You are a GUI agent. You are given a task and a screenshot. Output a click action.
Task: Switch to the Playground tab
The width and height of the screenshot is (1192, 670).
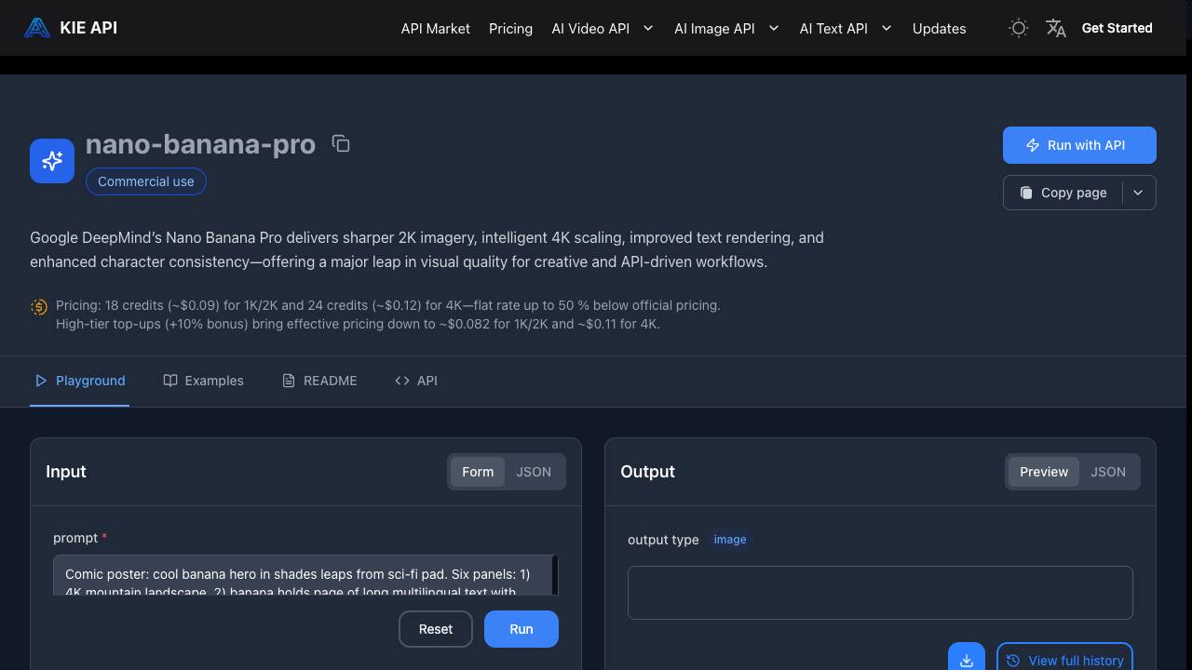click(79, 381)
